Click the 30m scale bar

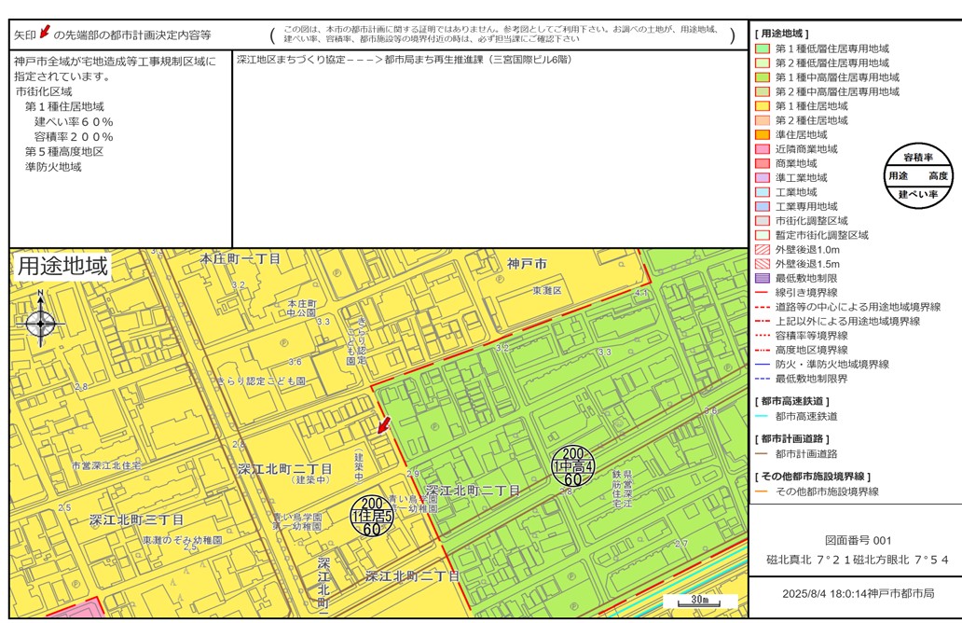[700, 601]
